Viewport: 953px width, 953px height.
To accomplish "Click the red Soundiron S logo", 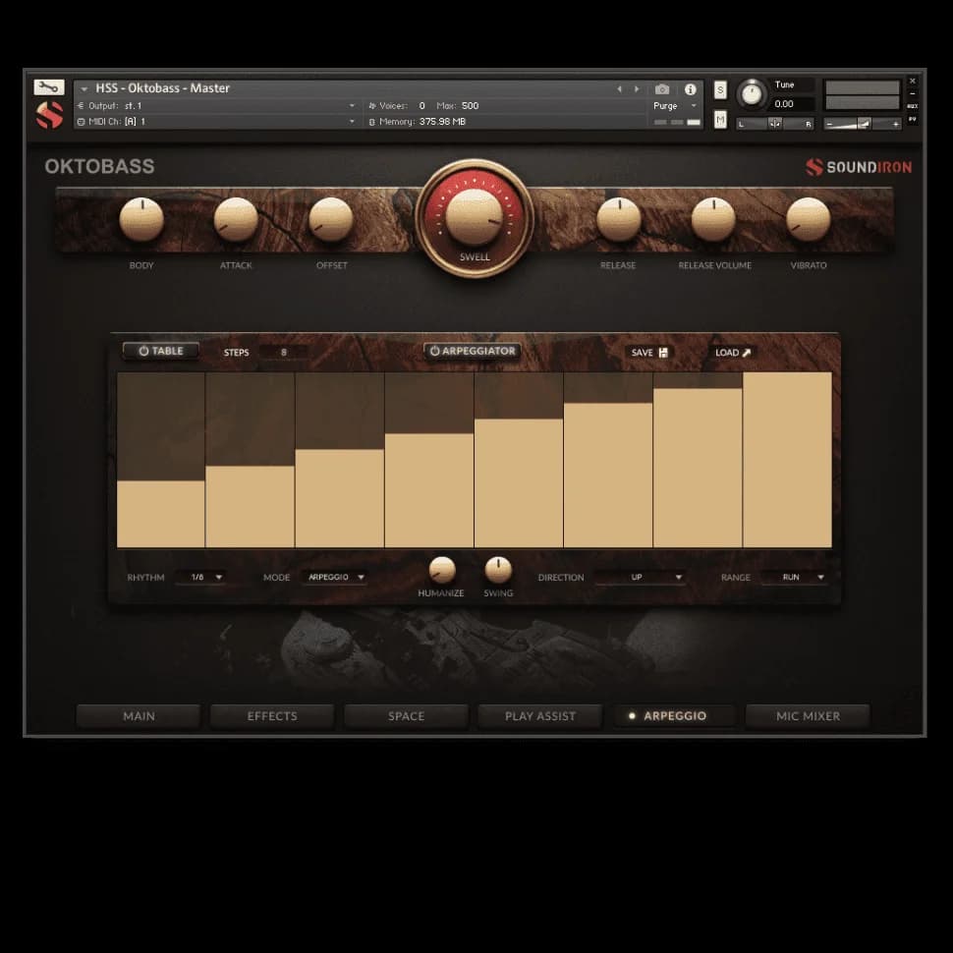I will click(x=48, y=112).
